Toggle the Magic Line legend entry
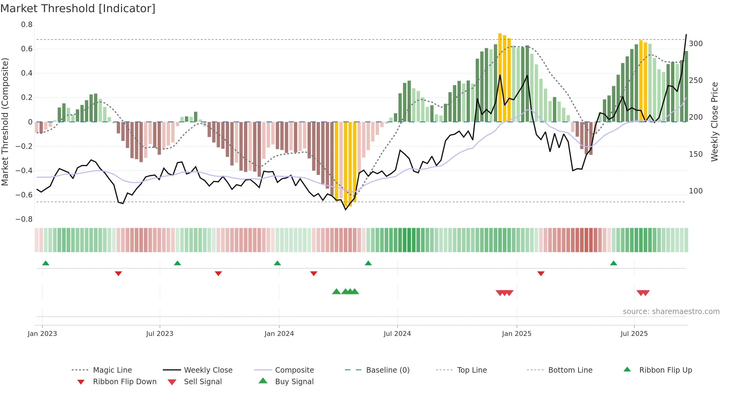730x410 pixels. 102,370
